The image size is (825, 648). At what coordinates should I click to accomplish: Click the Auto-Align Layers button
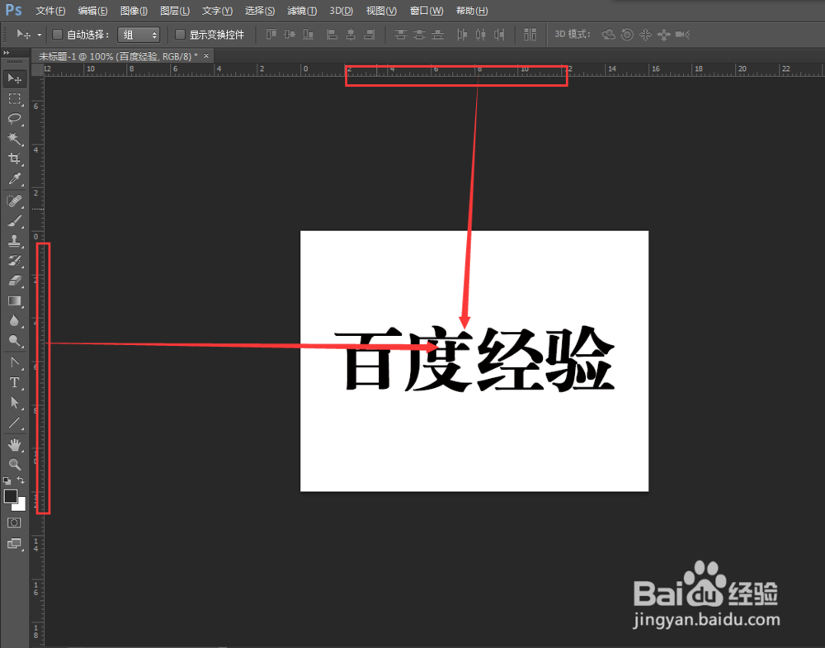530,35
